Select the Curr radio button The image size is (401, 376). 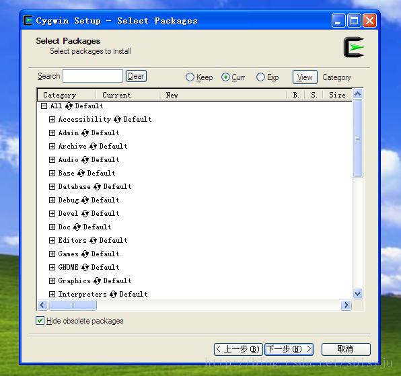click(225, 77)
